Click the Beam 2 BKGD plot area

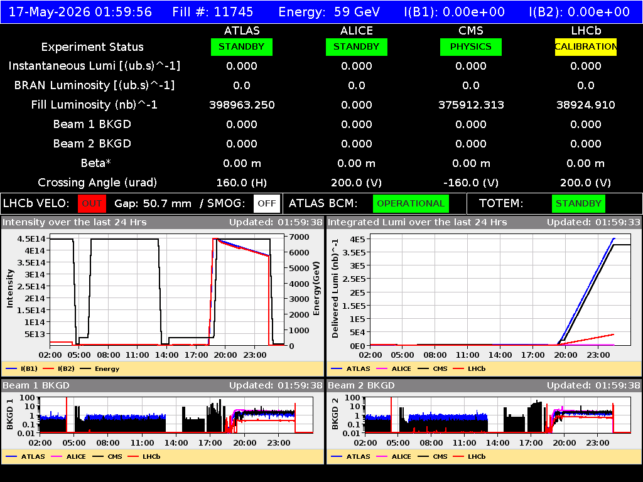pyautogui.click(x=498, y=415)
